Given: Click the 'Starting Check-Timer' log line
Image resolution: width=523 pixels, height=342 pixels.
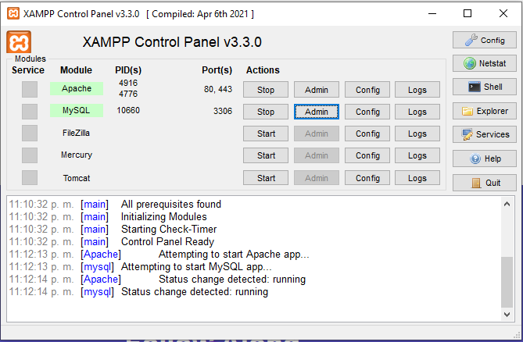Looking at the screenshot, I should click(x=169, y=229).
